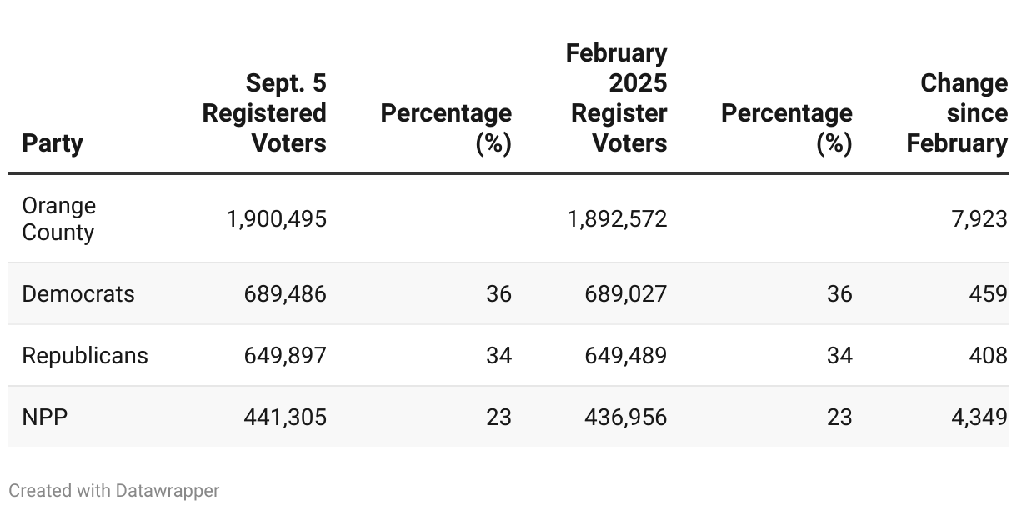This screenshot has width=1017, height=510.
Task: Click the Democrats' change value 459
Action: [989, 294]
